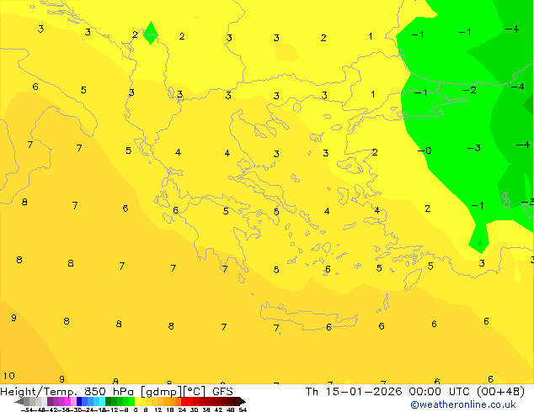This screenshot has width=534, height=412.
Task: Click the '(00+48)' forecast hour text
Action: pyautogui.click(x=500, y=392)
